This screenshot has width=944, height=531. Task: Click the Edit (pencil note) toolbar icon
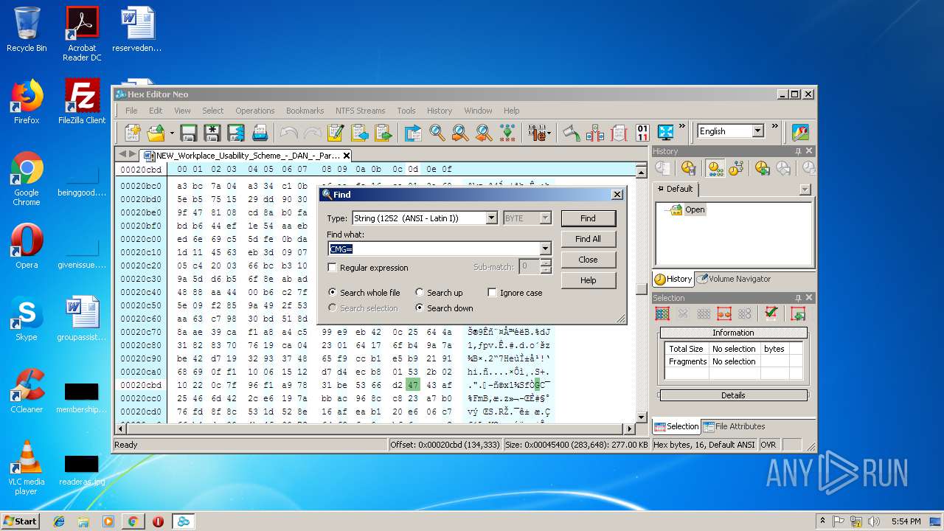tap(336, 133)
